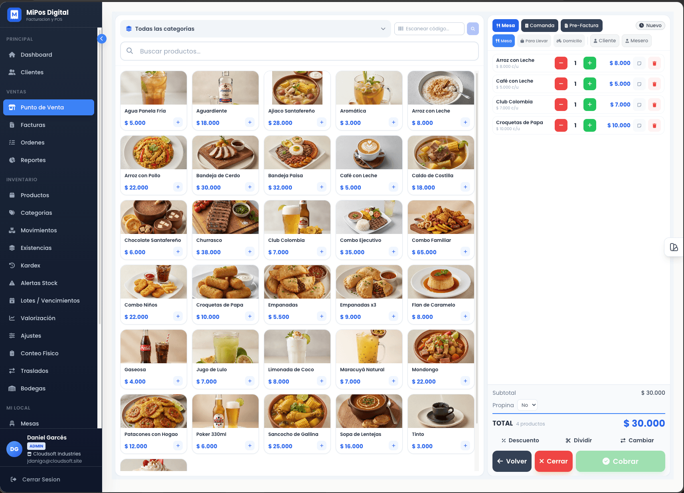Add Agua Panela Fría with its plus icon
The image size is (684, 493).
[x=178, y=122]
